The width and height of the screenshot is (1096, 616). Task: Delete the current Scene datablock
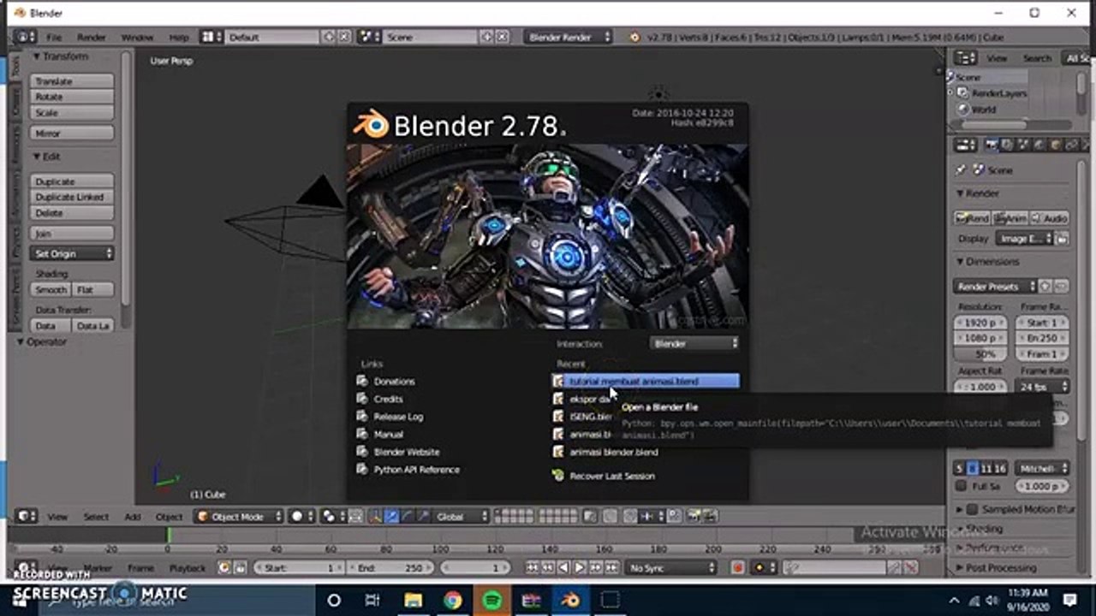coord(502,37)
